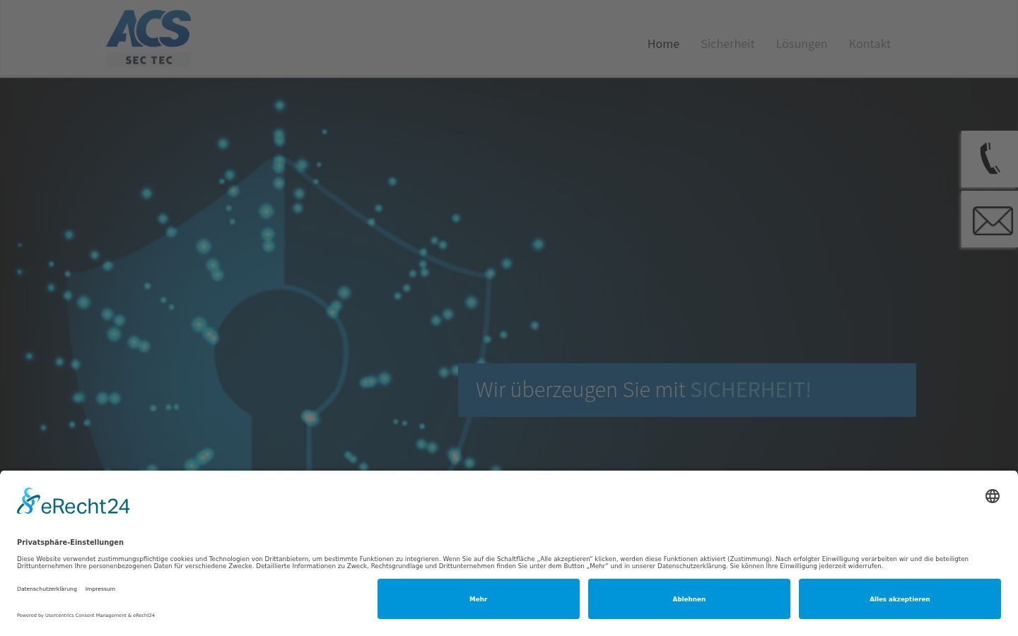Accept all with Alles akzeptieren
1018x636 pixels.
click(900, 599)
